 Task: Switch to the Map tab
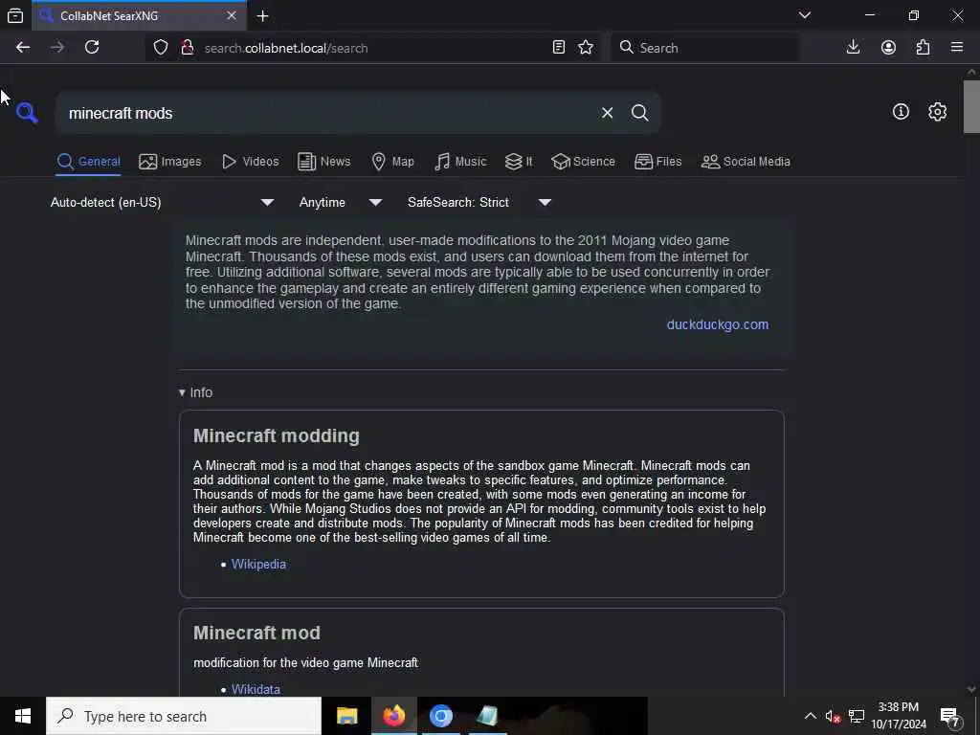tap(393, 162)
